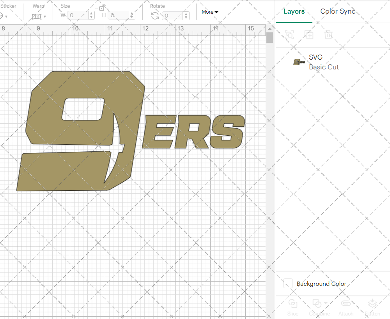Click the rotate reset icon
Viewport: 390px width, 319px height.
click(x=155, y=16)
